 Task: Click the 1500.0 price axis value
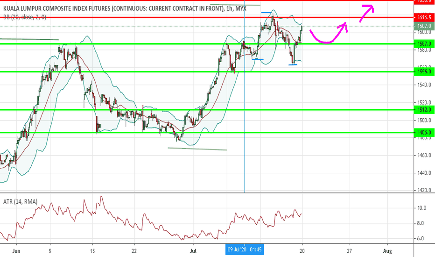(x=424, y=120)
